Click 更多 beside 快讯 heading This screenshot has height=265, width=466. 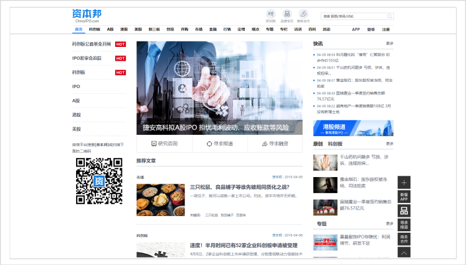pos(390,44)
